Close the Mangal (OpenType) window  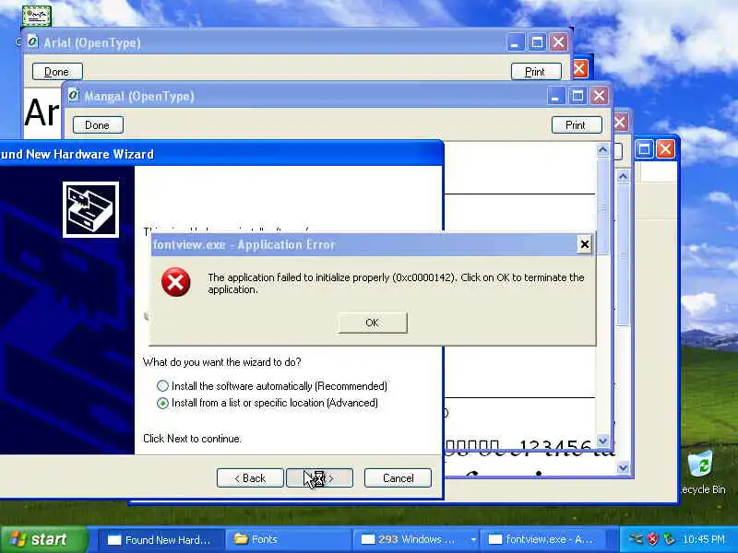tap(599, 97)
